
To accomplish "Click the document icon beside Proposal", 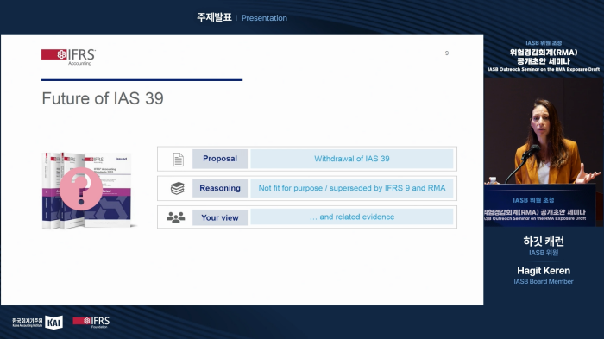I will [178, 160].
